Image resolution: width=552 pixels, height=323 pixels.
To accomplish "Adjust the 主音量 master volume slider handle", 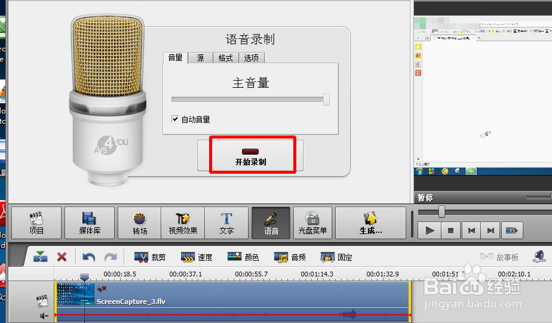I will tap(326, 99).
